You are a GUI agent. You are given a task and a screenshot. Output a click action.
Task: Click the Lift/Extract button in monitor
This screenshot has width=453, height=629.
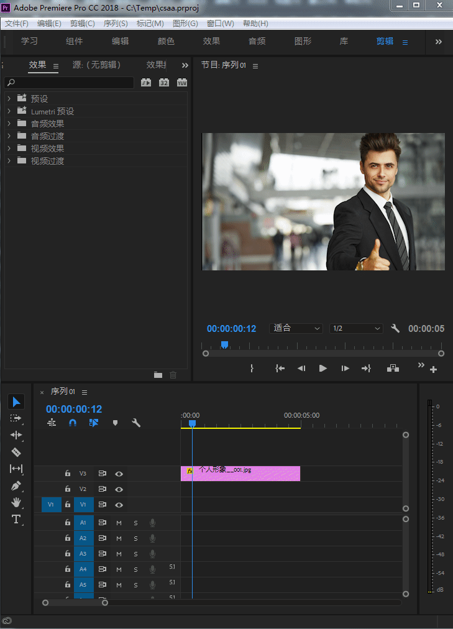coord(393,368)
